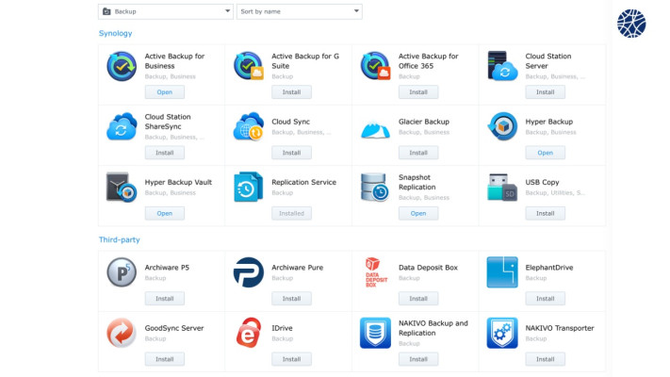Click the Glacier Backup title text
Screen dimensions: 670x377
pos(424,122)
